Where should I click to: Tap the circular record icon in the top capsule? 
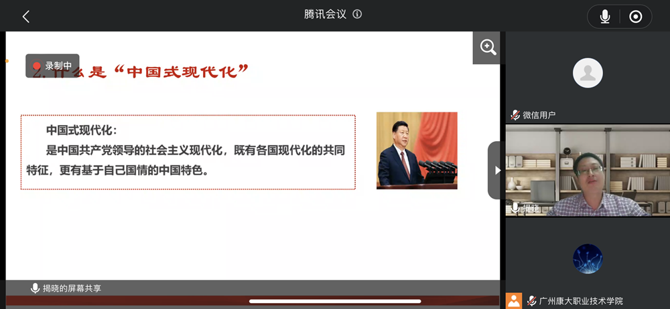pyautogui.click(x=636, y=17)
